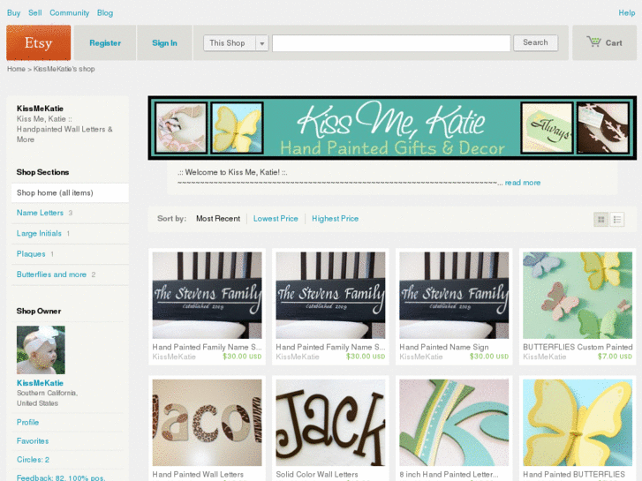Select Shop home (all items) section
Image resolution: width=642 pixels, height=481 pixels.
tap(70, 192)
